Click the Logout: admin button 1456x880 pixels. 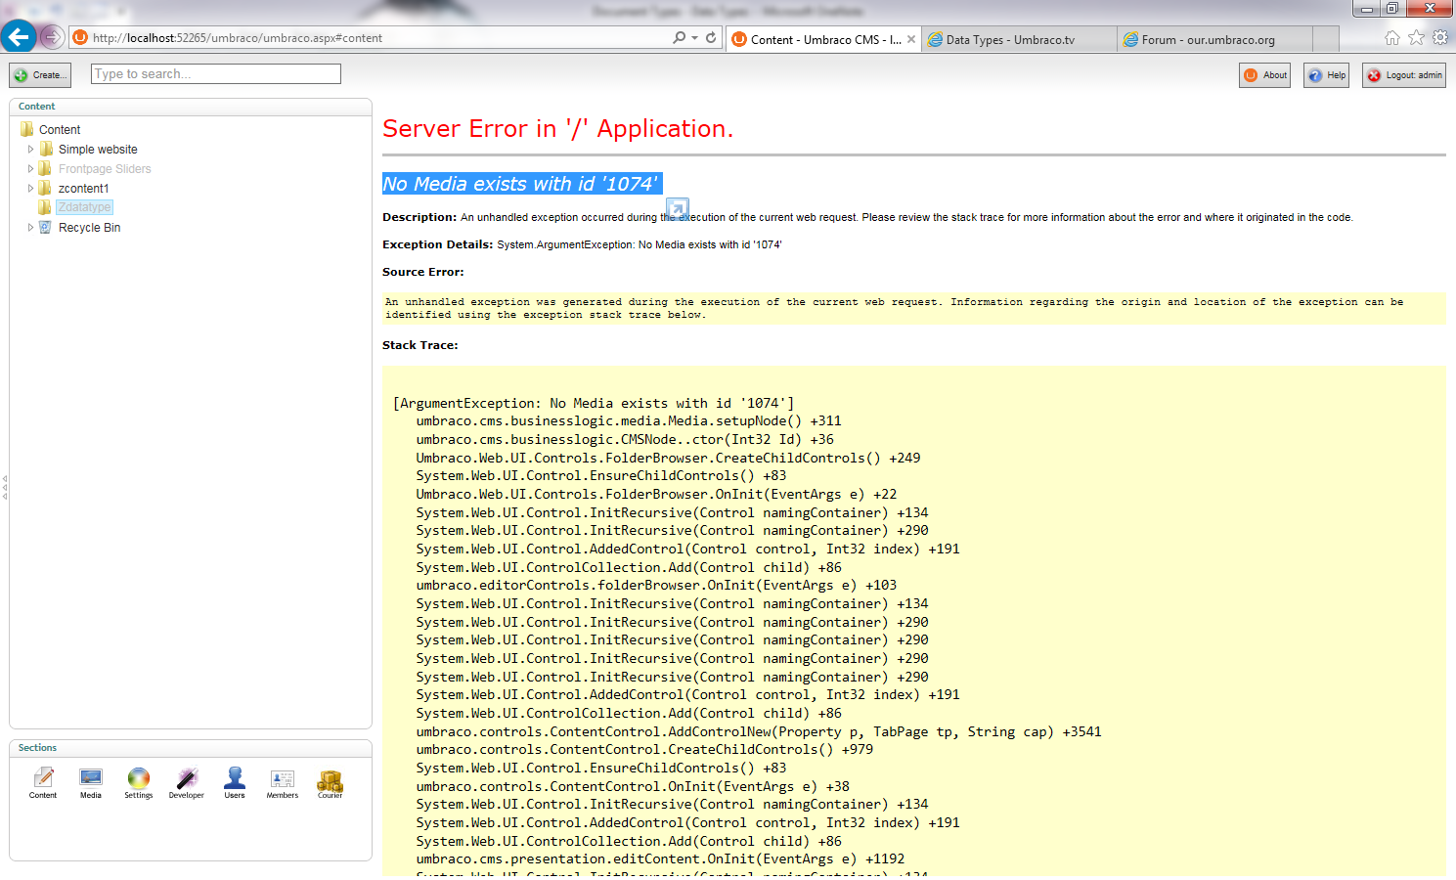pos(1404,75)
